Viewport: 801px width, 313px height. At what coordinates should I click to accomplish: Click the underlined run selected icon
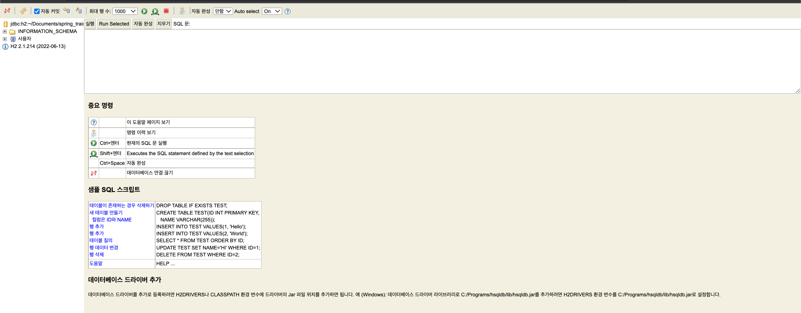[x=155, y=11]
